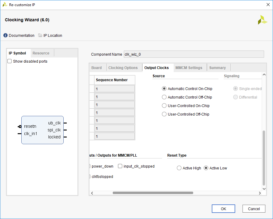Viewport: 273px width, 219px height.
Task: Click the clk_in1 port label
Action: [31, 134]
